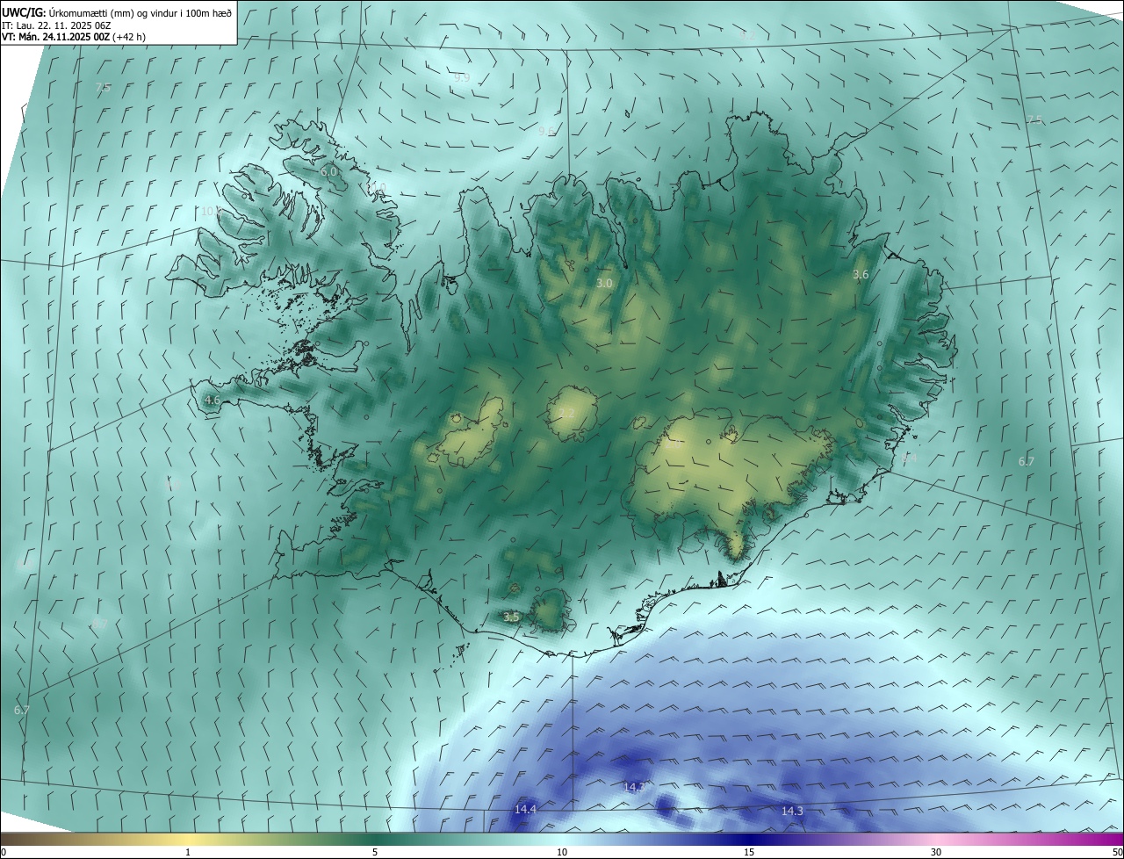Click the 2.2 value on Hofsjökull glacier
Viewport: 1124px width, 859px height.
point(566,414)
